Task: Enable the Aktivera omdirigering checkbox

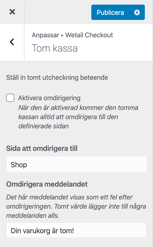Action: point(10,98)
